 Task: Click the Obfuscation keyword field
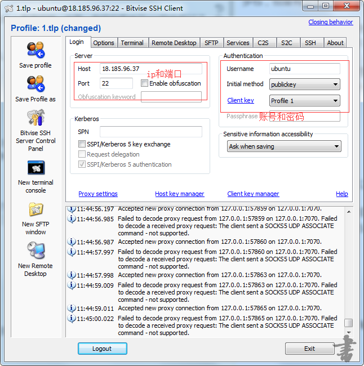[171, 97]
